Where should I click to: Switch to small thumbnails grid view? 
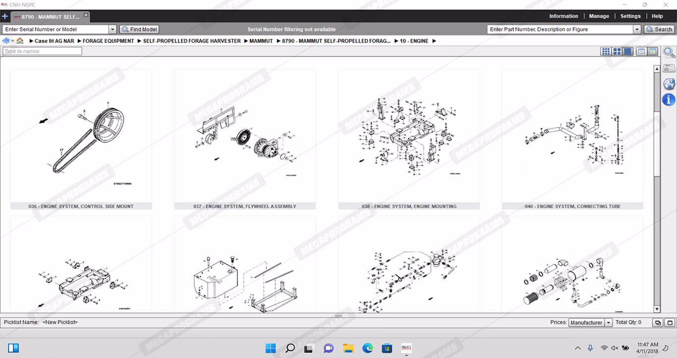click(606, 51)
